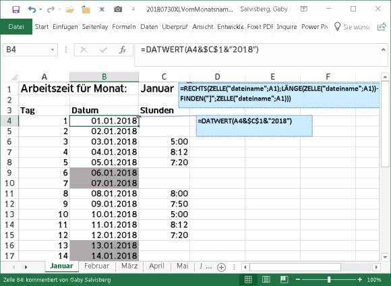Select cell C6 containing 5:00
391x286 pixels.
pos(164,142)
